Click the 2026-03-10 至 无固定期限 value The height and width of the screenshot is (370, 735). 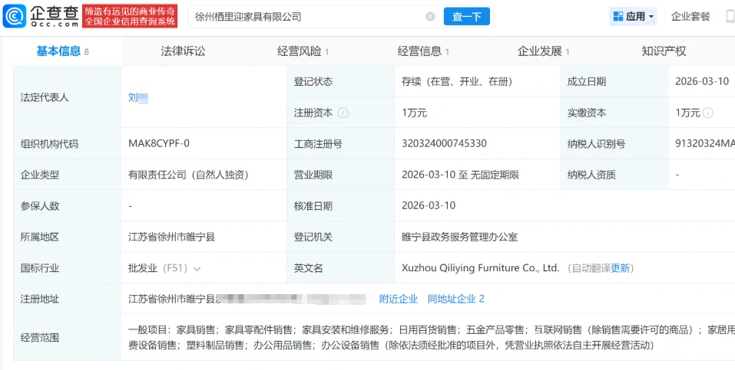click(460, 175)
